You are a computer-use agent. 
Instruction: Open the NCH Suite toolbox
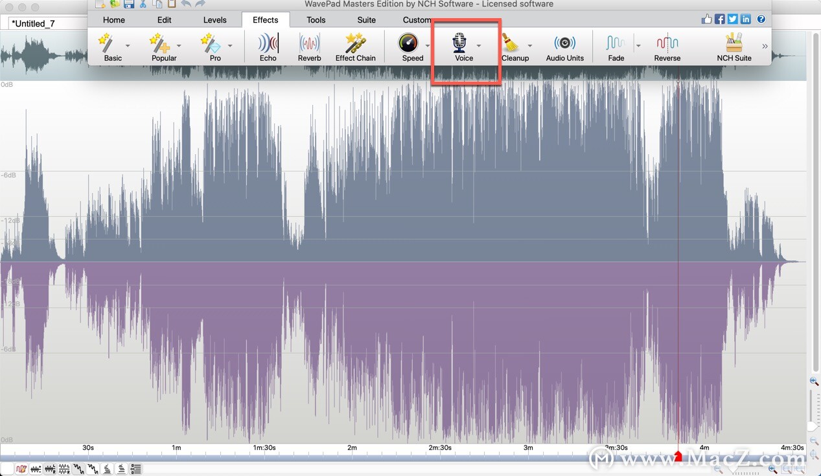click(x=734, y=48)
